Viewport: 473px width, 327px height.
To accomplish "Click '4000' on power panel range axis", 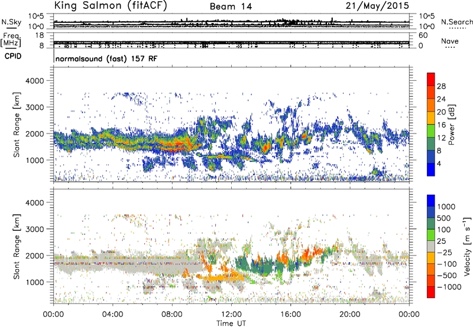I will [x=35, y=81].
